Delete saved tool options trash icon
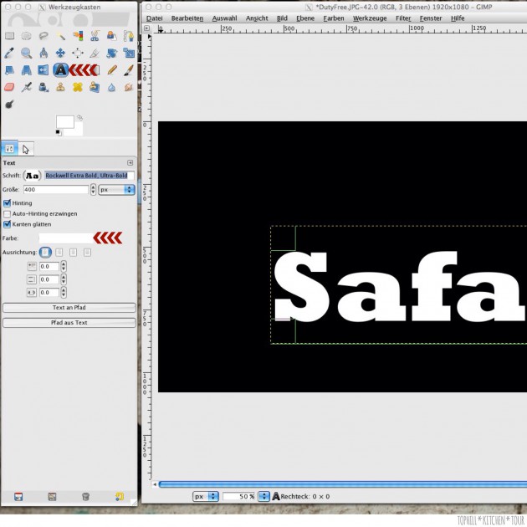The image size is (527, 527). point(85,496)
